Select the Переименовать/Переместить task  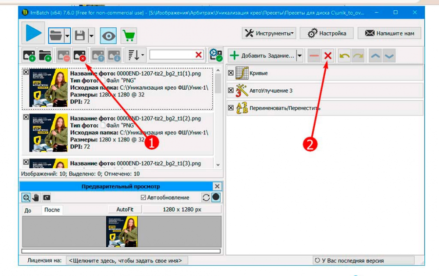(325, 108)
